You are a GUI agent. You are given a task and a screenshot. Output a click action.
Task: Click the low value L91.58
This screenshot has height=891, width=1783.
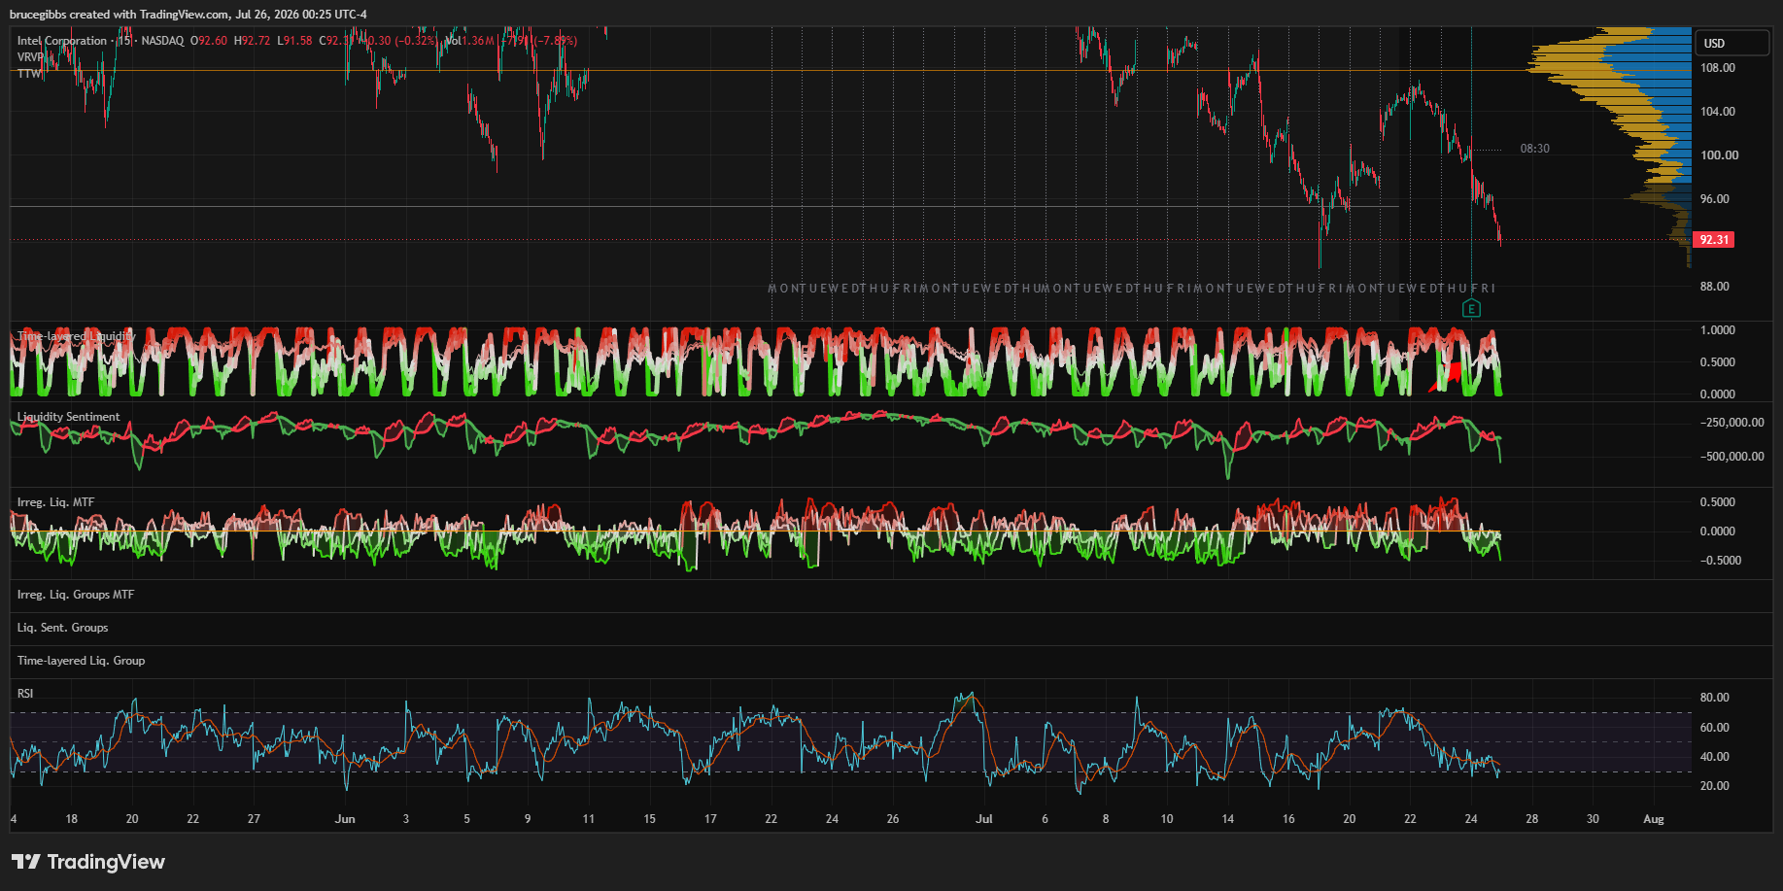[295, 41]
